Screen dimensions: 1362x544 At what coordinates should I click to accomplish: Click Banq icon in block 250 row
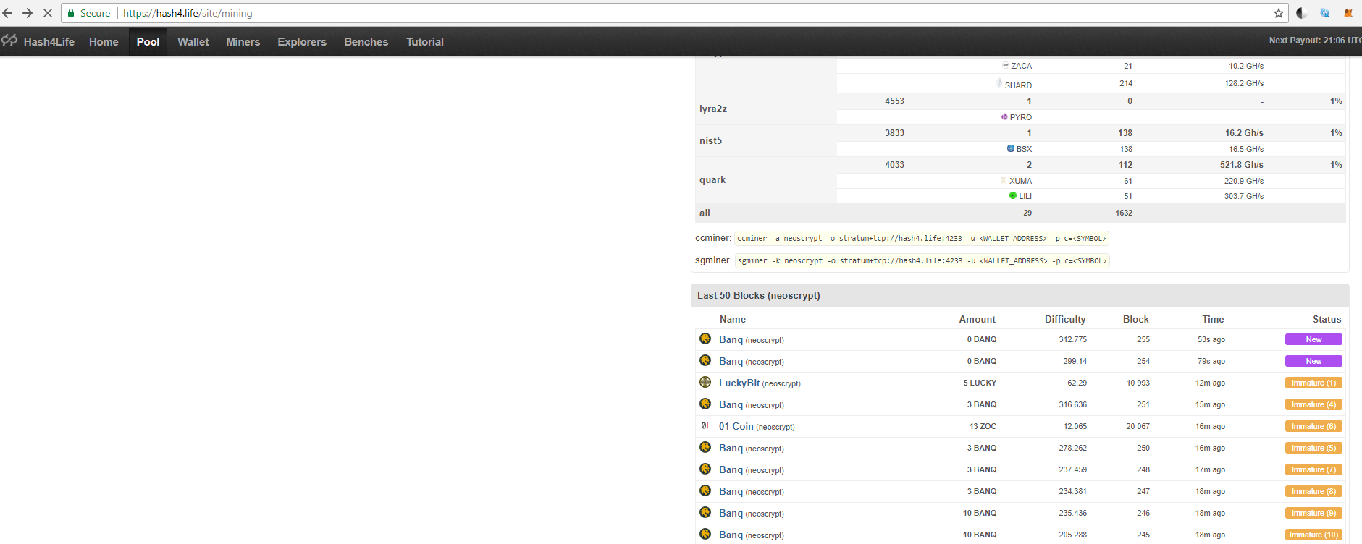tap(705, 447)
